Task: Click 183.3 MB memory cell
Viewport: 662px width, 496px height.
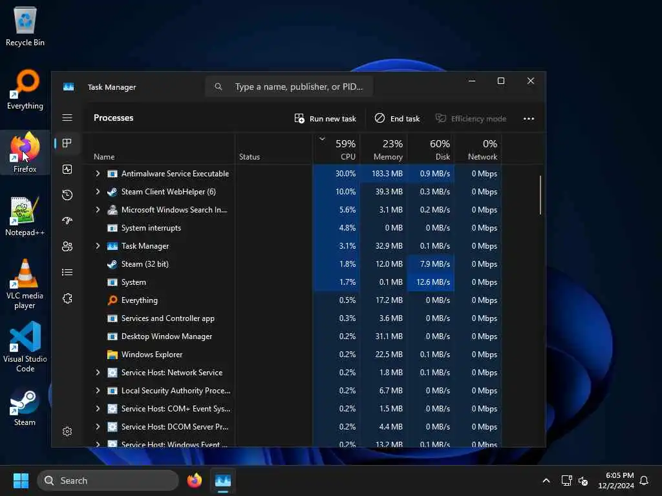Action: tap(383, 174)
